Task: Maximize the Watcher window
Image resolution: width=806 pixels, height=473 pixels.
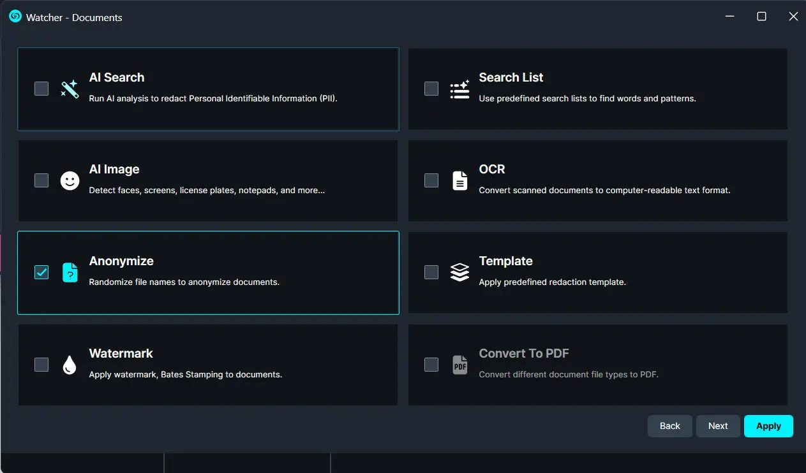Action: (x=761, y=17)
